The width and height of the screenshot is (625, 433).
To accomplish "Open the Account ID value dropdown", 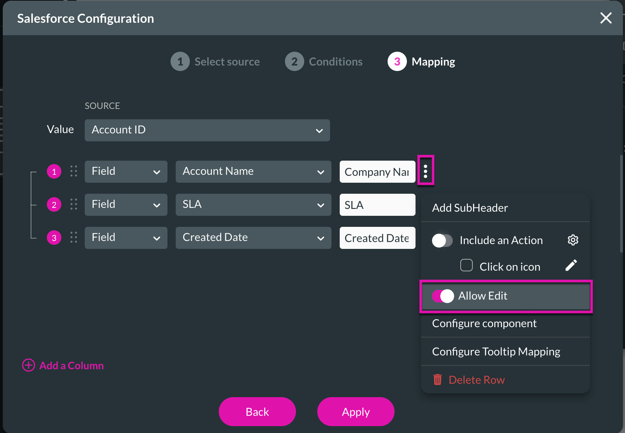I will pyautogui.click(x=207, y=130).
